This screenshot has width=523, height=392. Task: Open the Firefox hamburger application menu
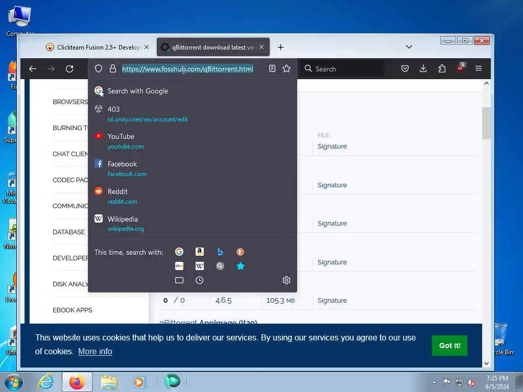coord(478,69)
